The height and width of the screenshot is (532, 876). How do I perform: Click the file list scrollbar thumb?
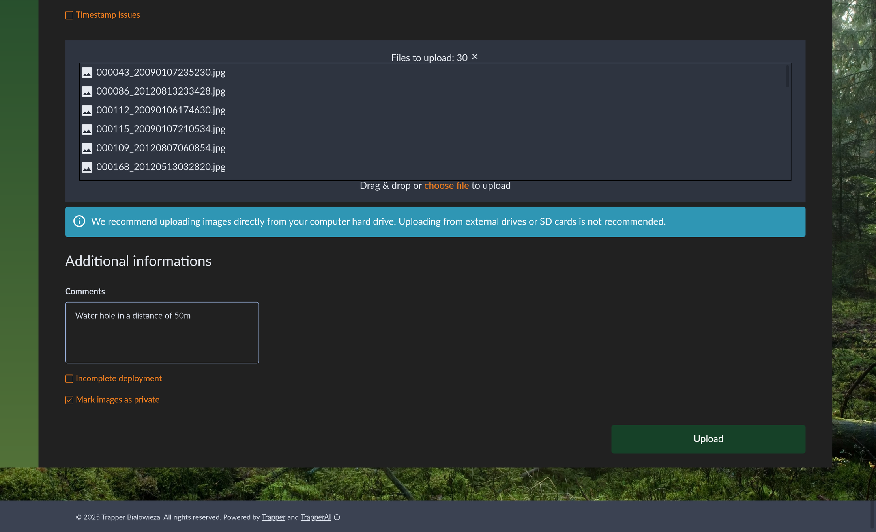coord(787,76)
